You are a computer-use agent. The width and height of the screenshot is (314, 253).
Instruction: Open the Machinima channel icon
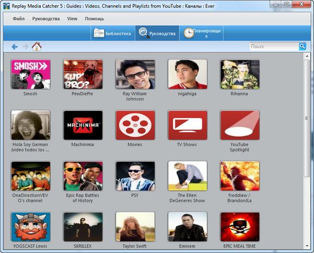click(x=83, y=125)
